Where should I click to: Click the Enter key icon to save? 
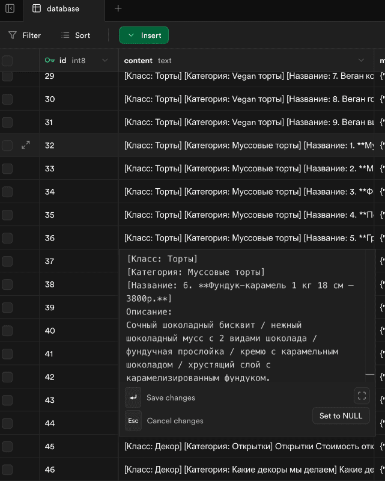[x=133, y=397]
